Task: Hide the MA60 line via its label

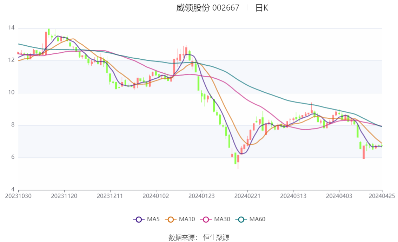Action: (257, 220)
